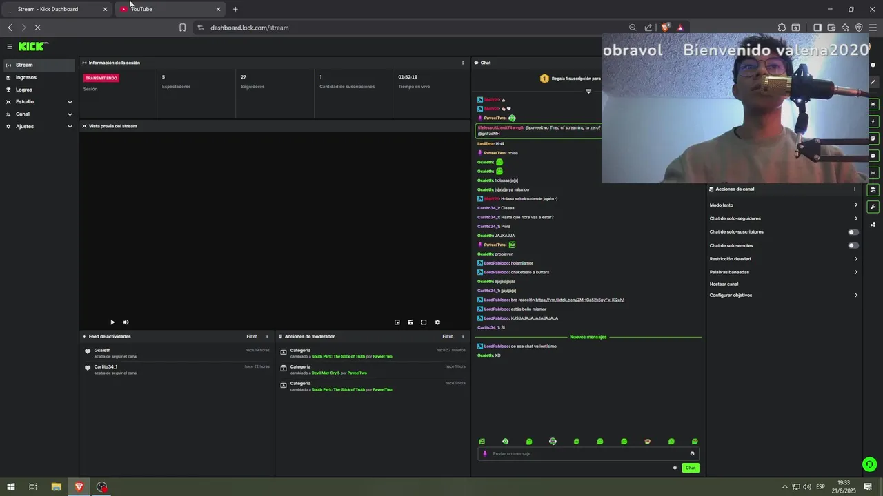Open the TikTok link in chat

(x=579, y=300)
